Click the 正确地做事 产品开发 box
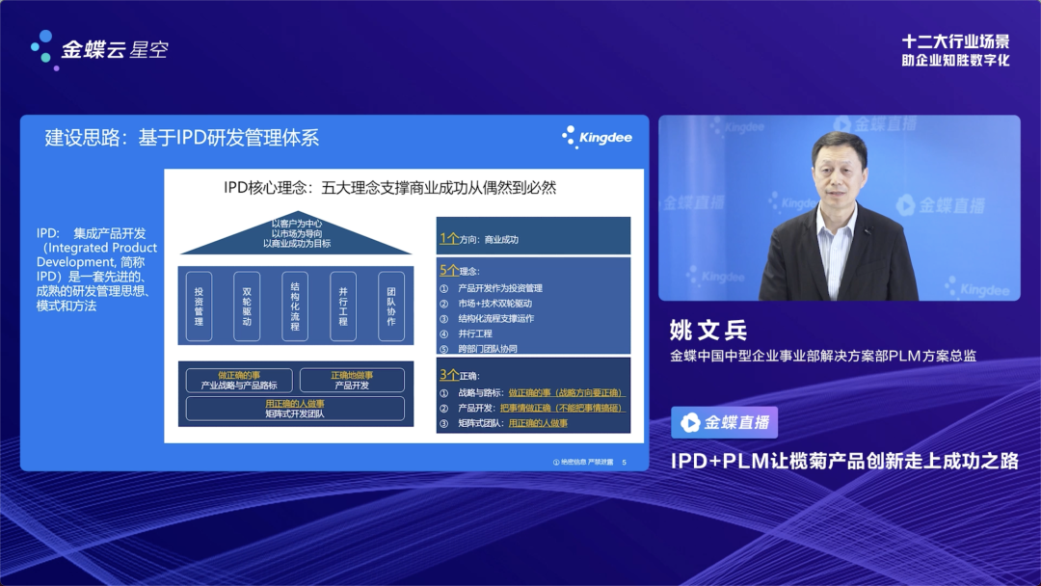Image resolution: width=1041 pixels, height=586 pixels. 352,381
